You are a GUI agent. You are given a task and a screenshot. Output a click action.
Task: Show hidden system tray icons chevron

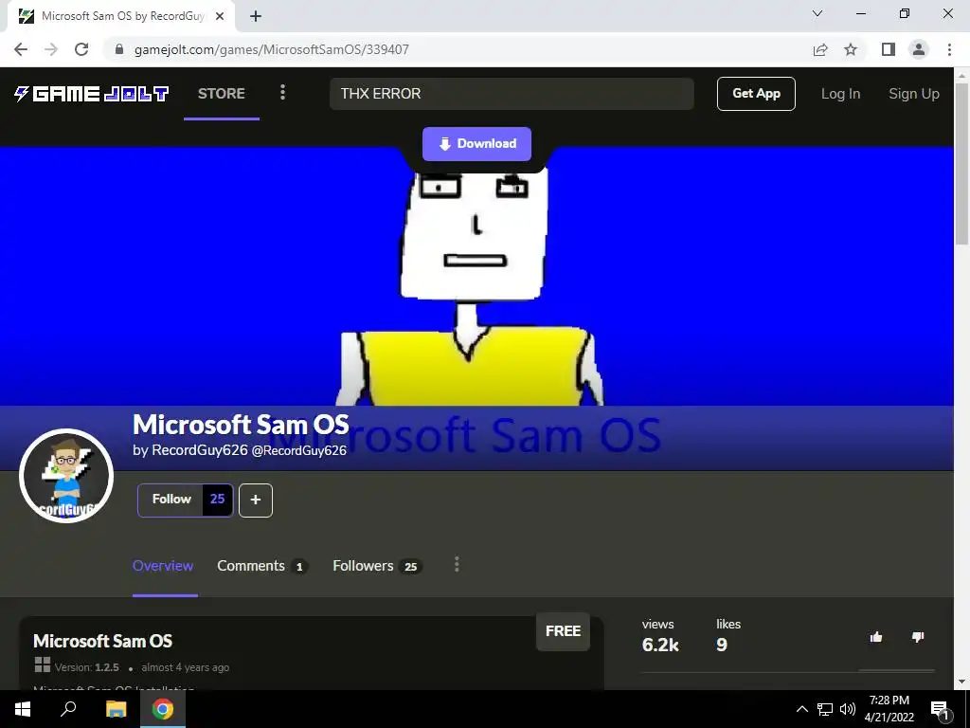(801, 709)
